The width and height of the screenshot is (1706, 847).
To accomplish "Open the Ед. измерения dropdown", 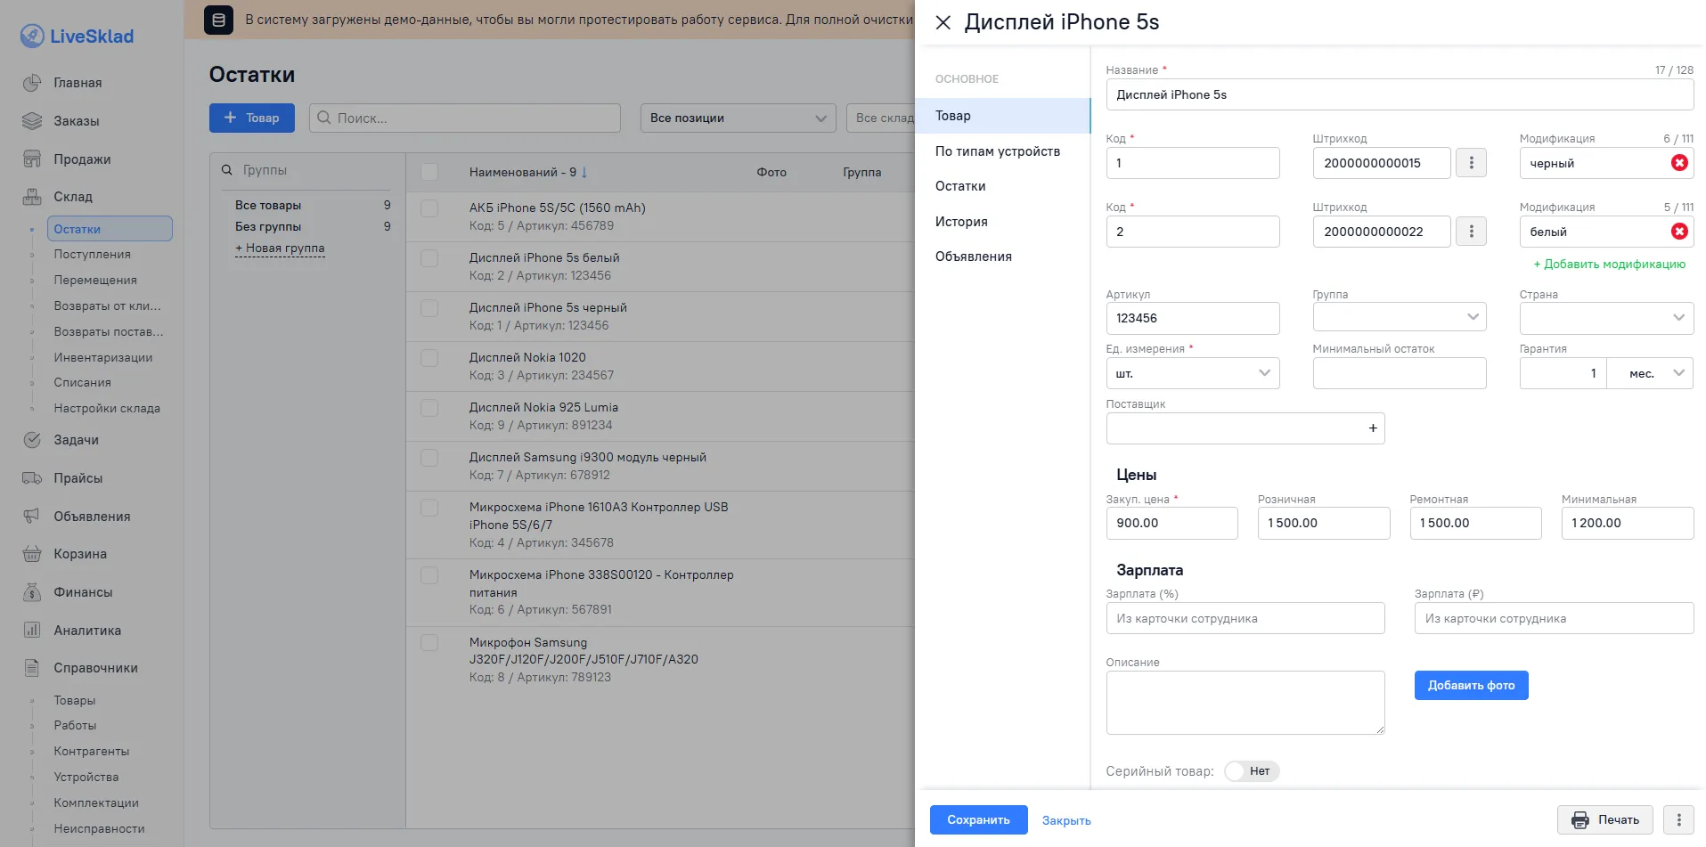I will click(x=1193, y=373).
